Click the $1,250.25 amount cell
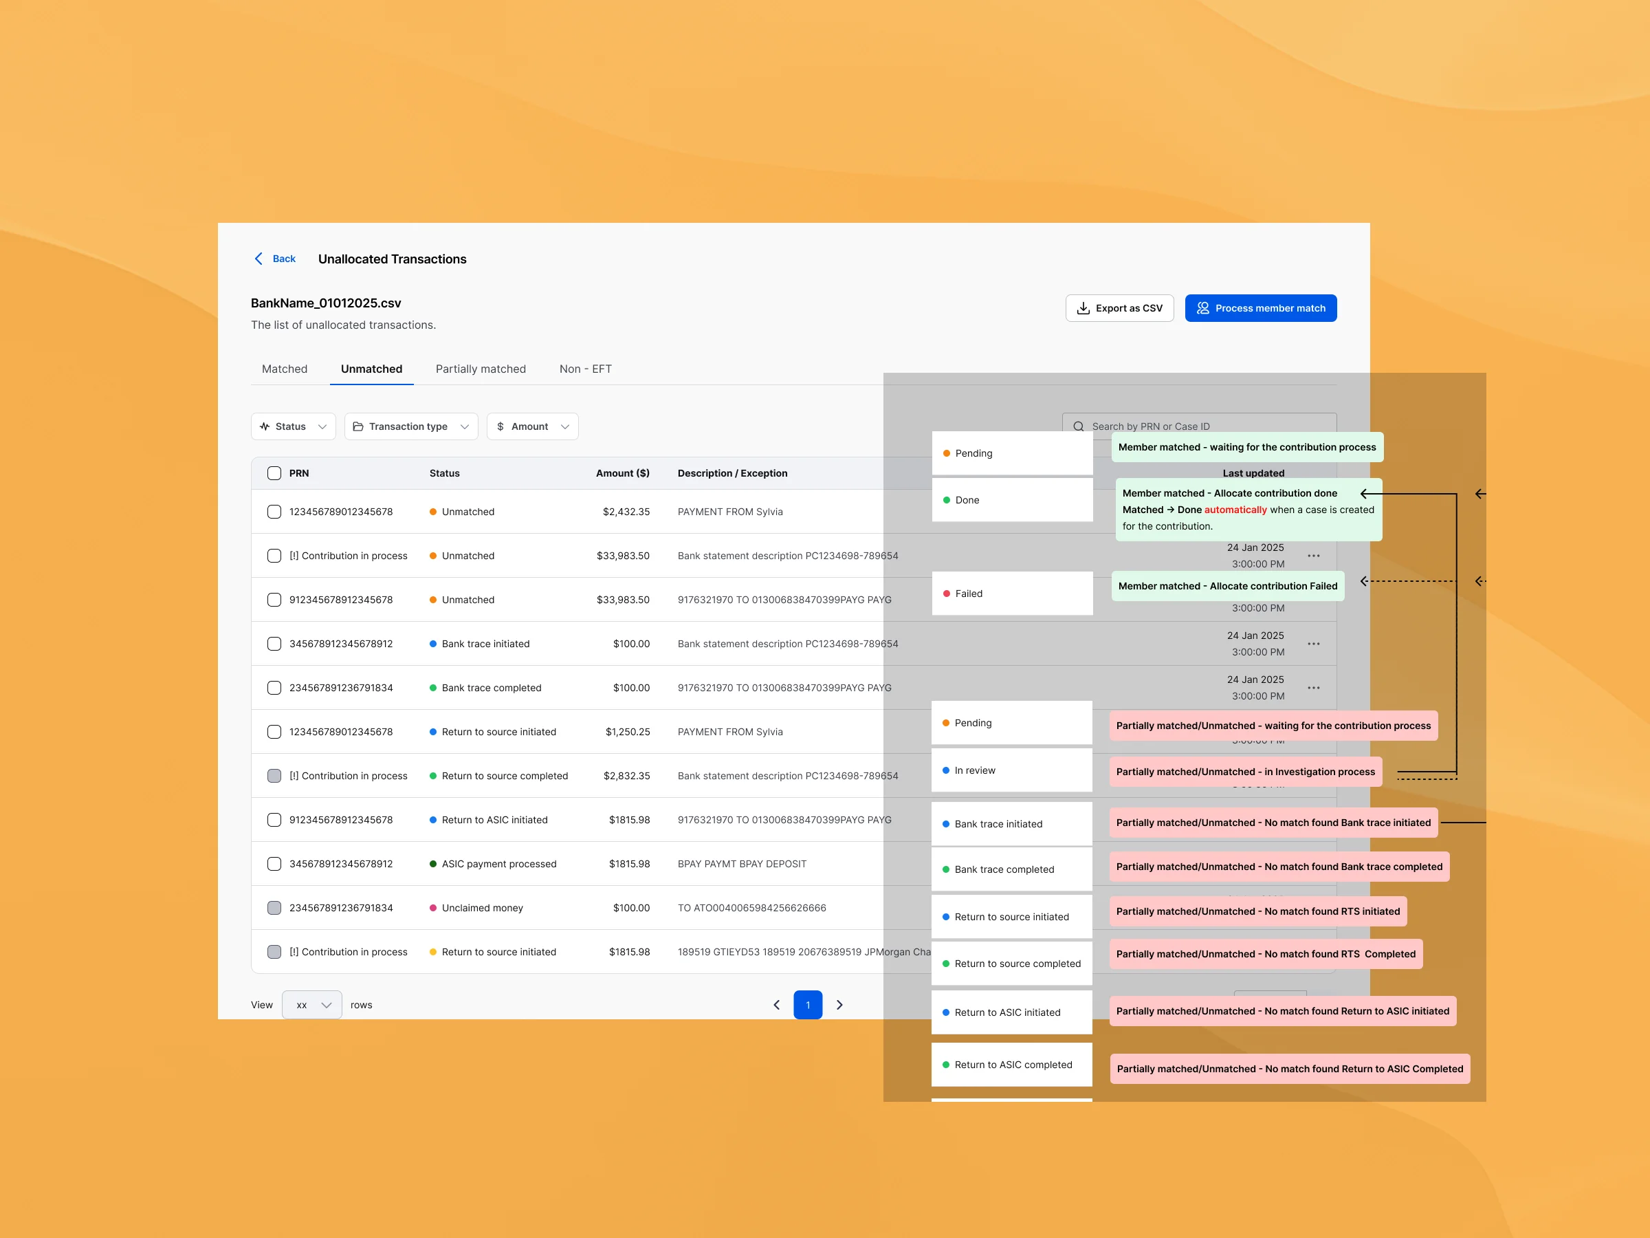This screenshot has height=1238, width=1650. 627,732
